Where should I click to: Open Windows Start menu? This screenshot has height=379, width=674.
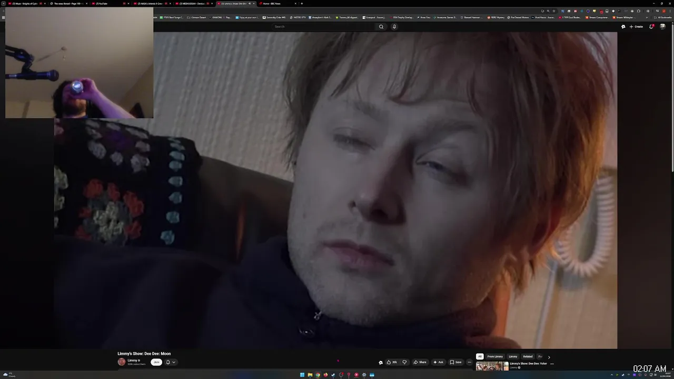[302, 375]
